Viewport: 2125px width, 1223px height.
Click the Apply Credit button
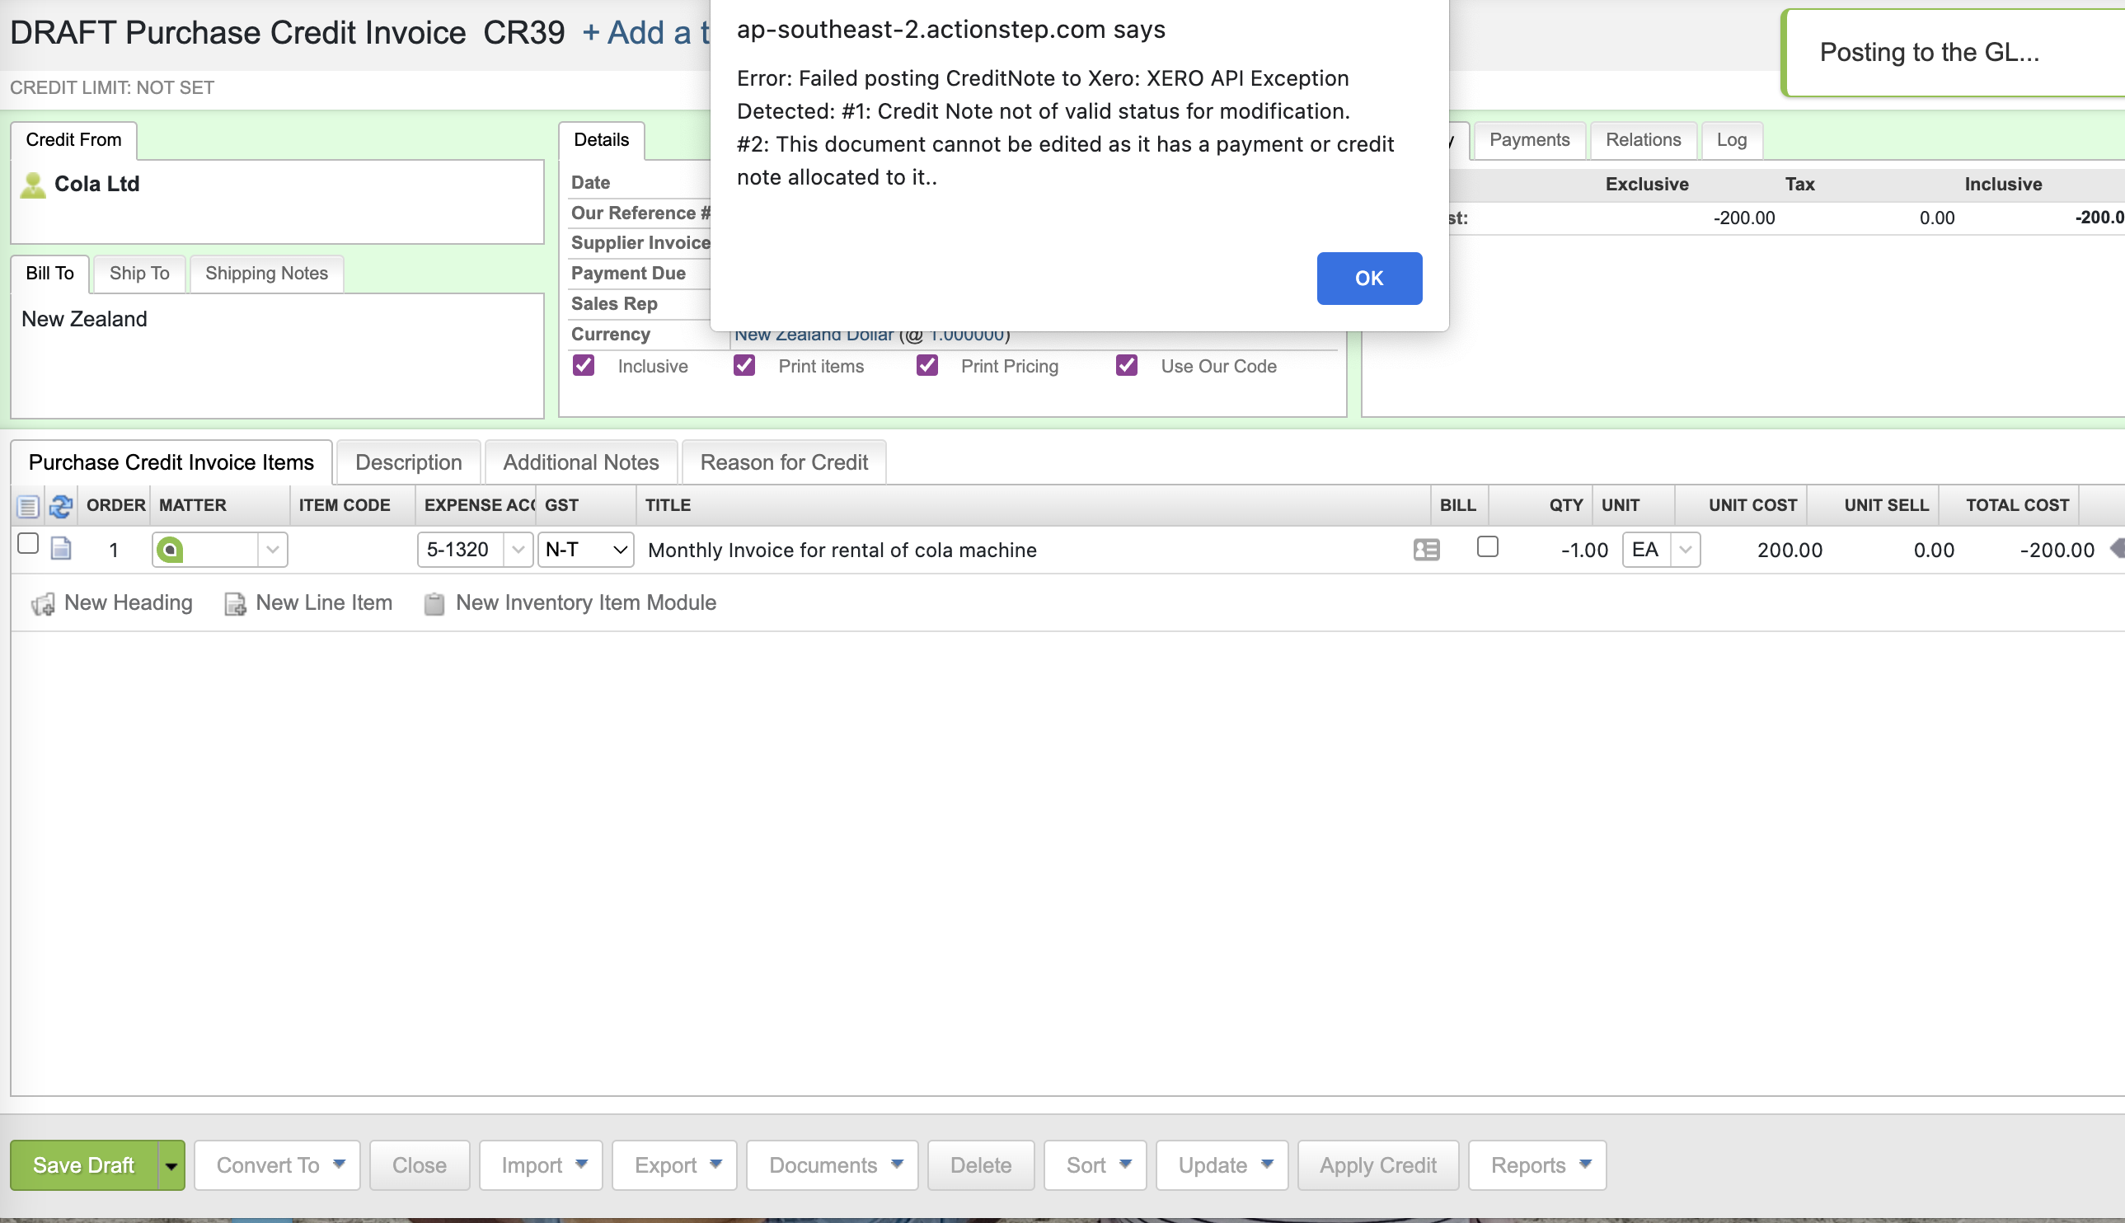1377,1165
